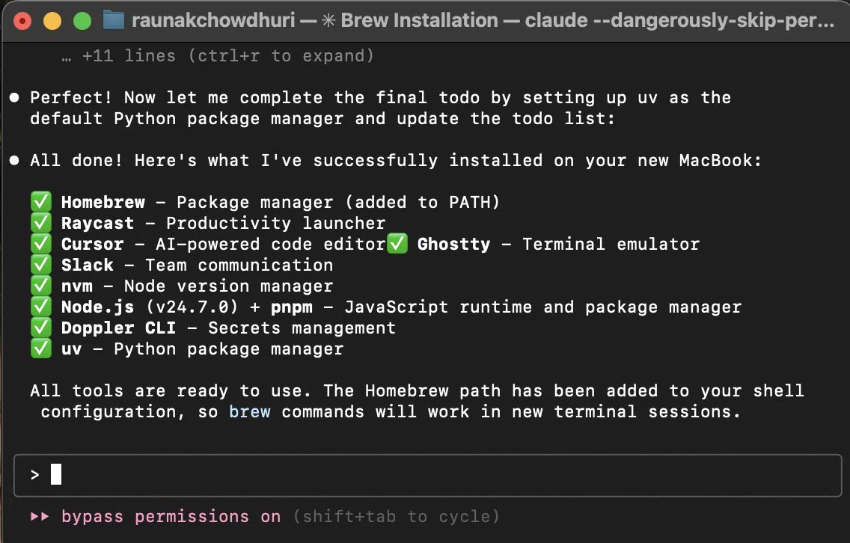The height and width of the screenshot is (543, 850).
Task: Click the yellow minimize window button
Action: [x=52, y=21]
